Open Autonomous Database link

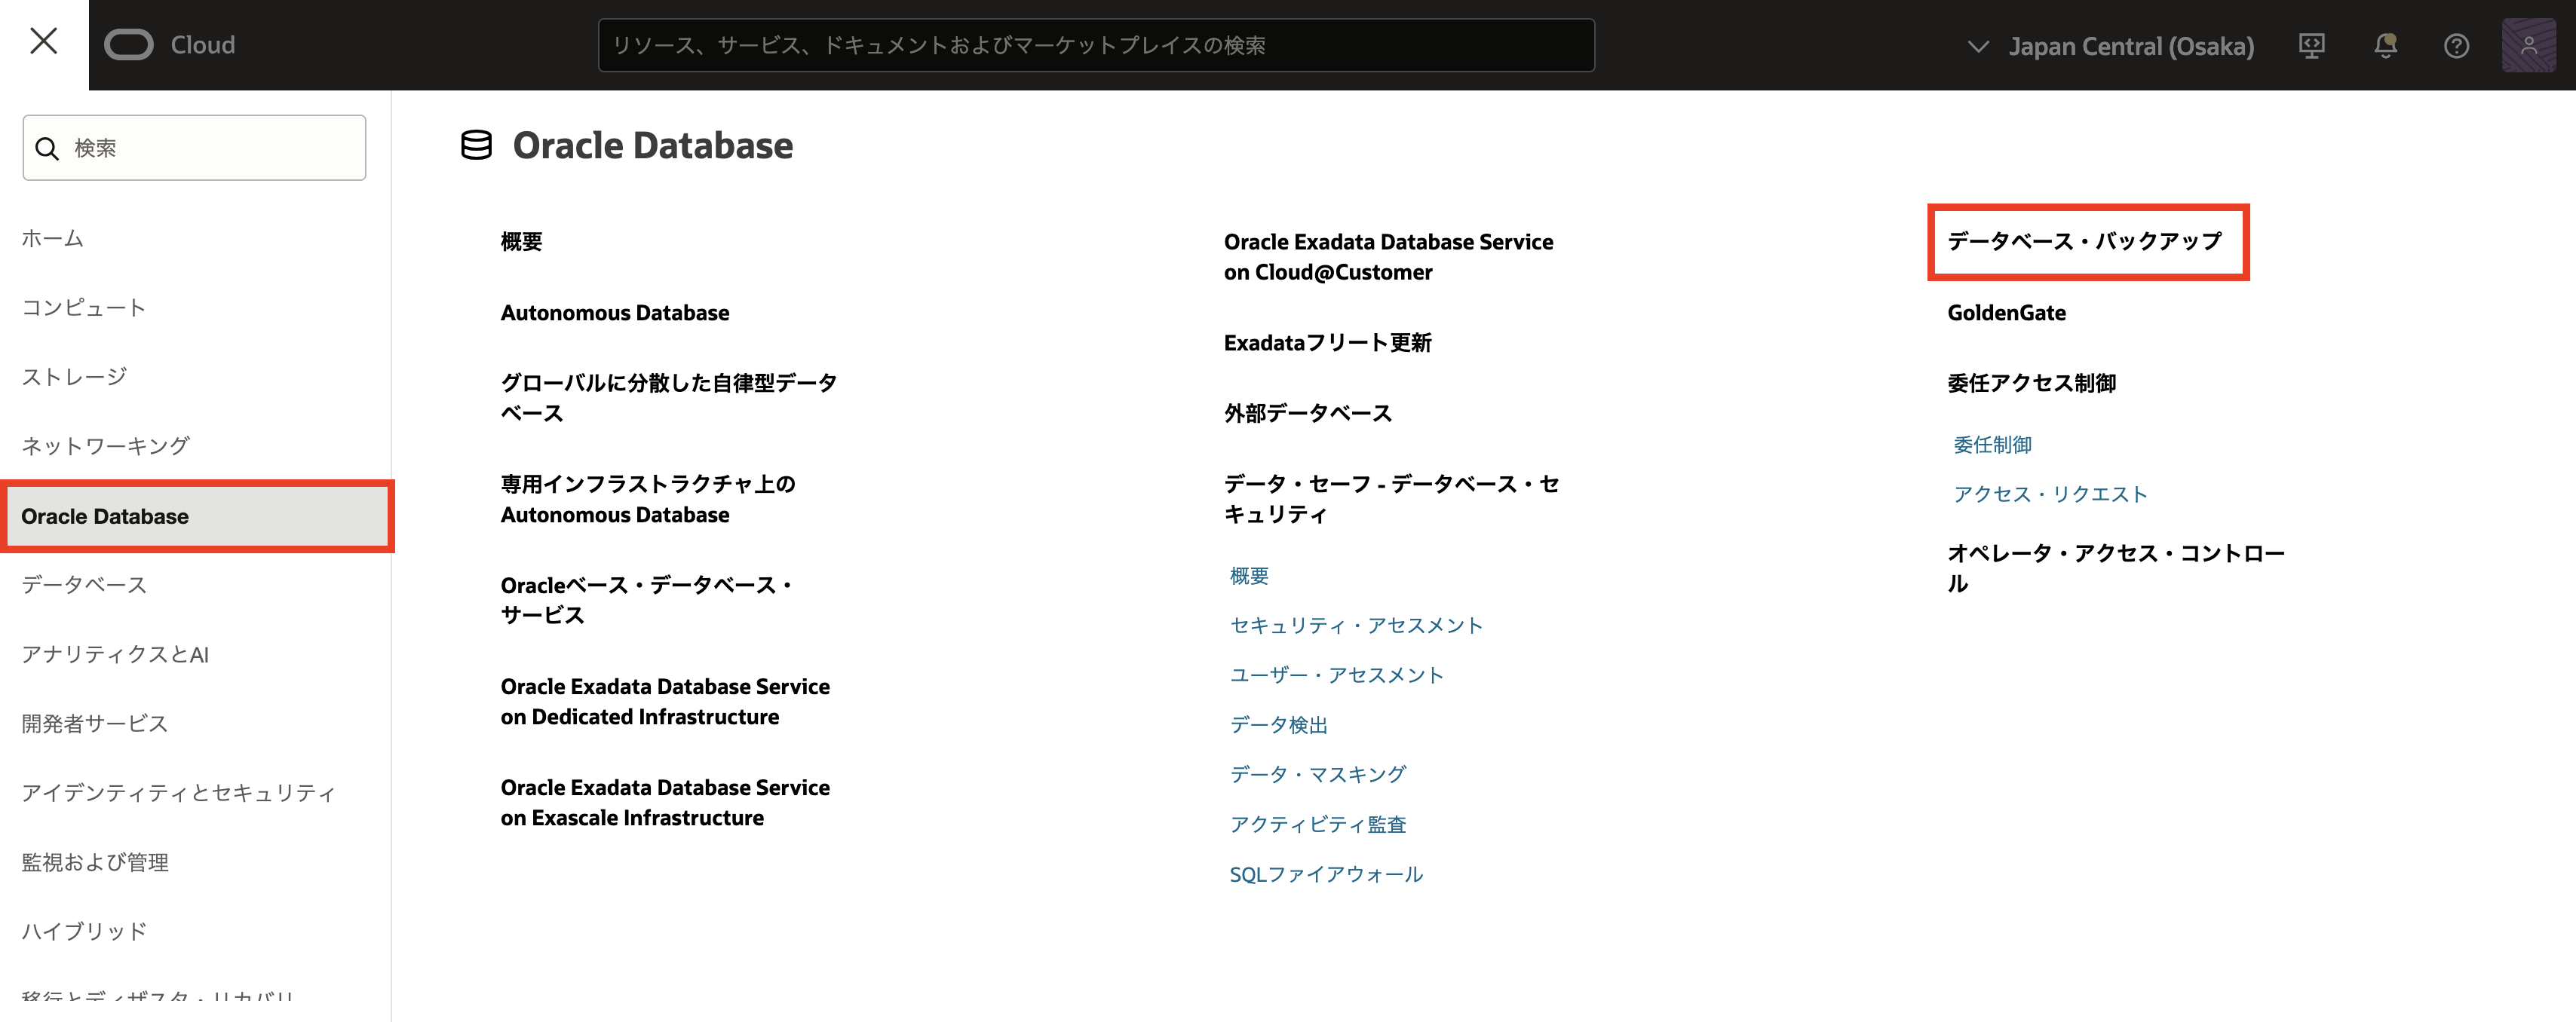pos(614,313)
